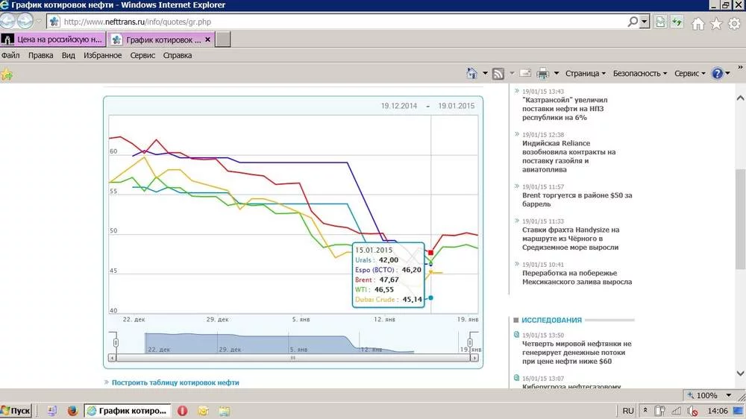Launch Firefox from the taskbar
Screen dimensions: 746x419
(72, 411)
